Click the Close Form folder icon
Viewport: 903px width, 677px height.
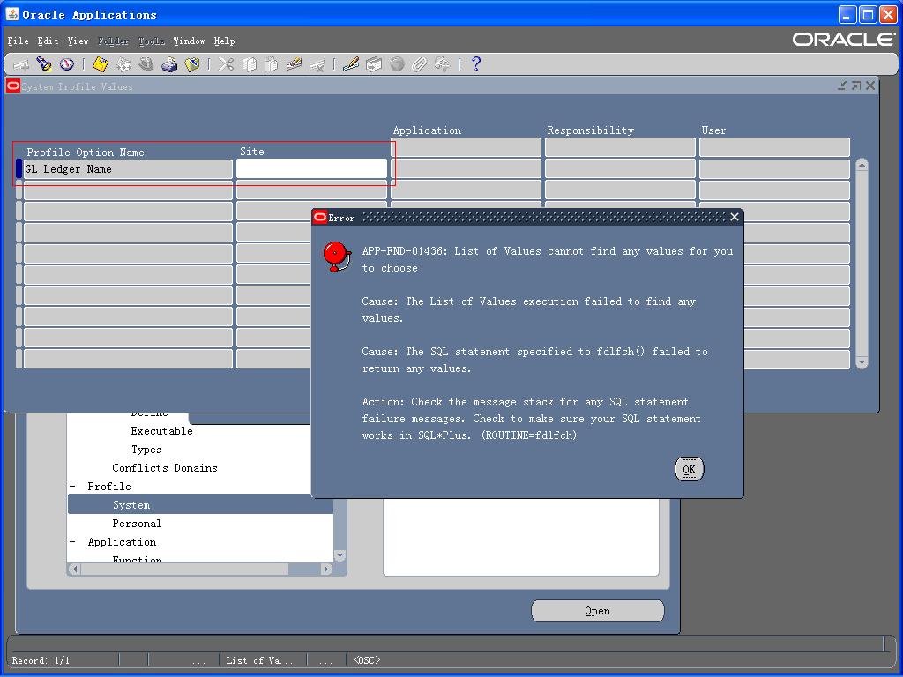[191, 64]
